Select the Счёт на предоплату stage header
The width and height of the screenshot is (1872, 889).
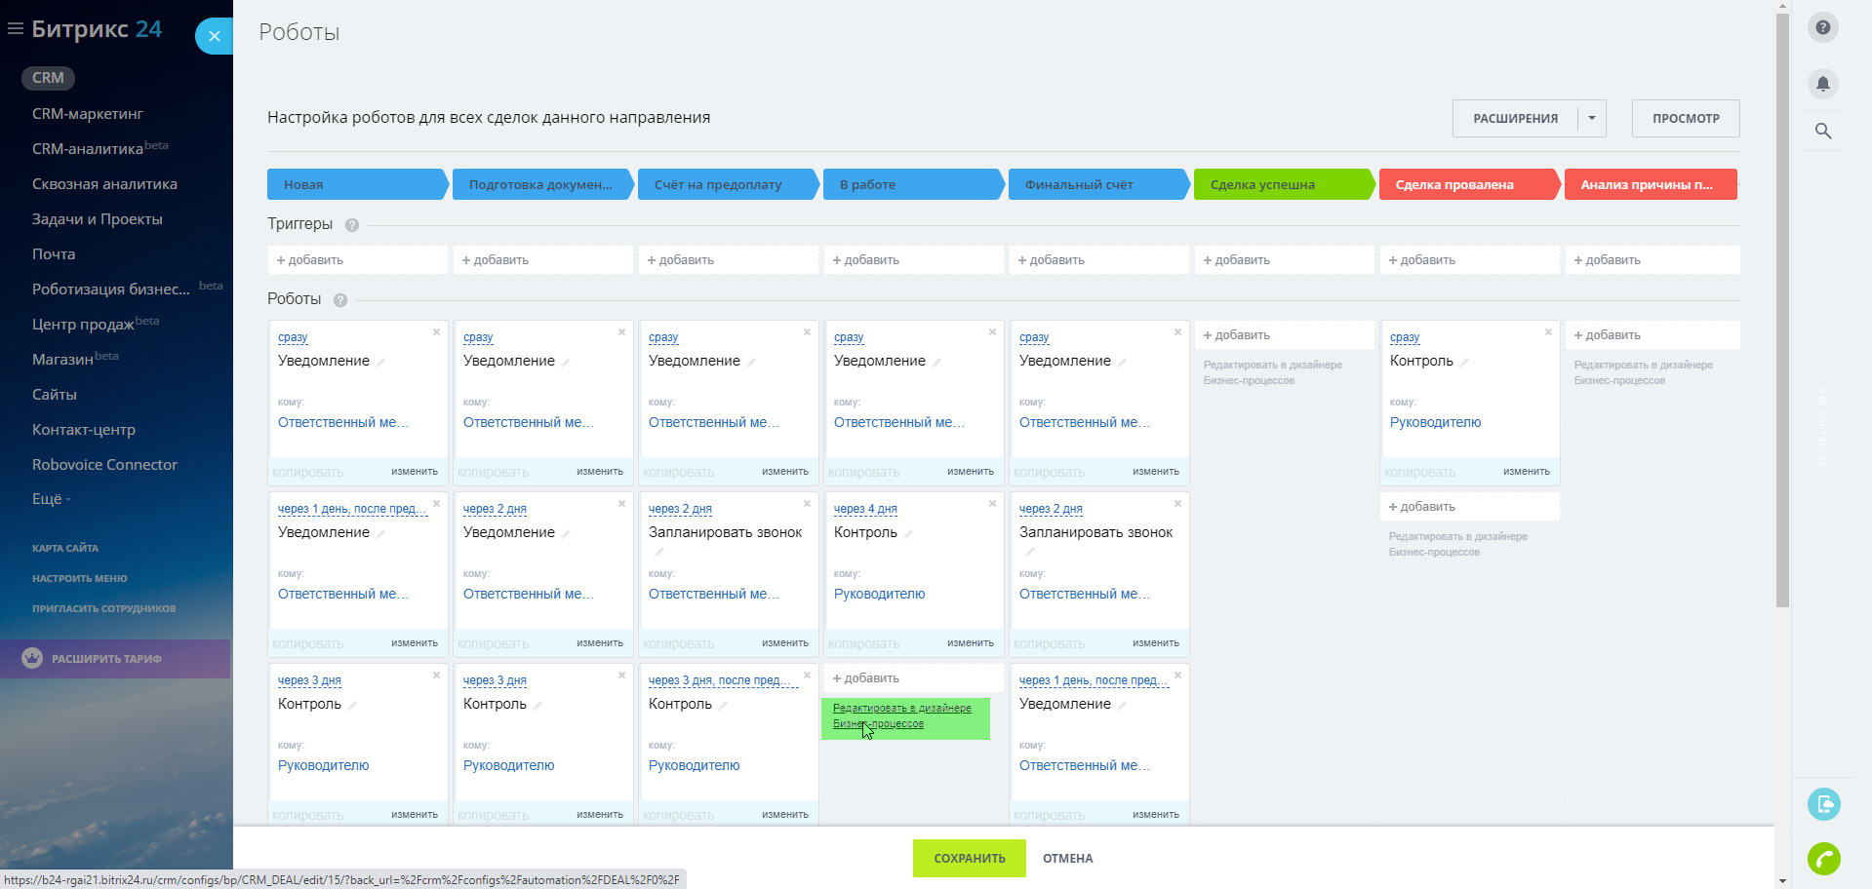728,184
